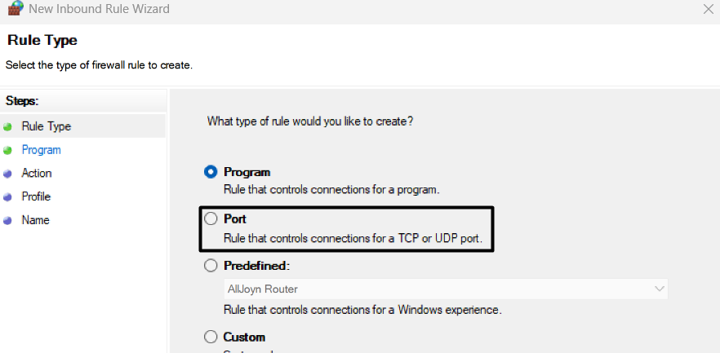This screenshot has height=353, width=720.
Task: Open the Action step in sidebar
Action: (37, 174)
